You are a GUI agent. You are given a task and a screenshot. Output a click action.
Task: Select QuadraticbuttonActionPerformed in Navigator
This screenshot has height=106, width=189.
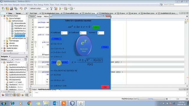click(x=17, y=74)
